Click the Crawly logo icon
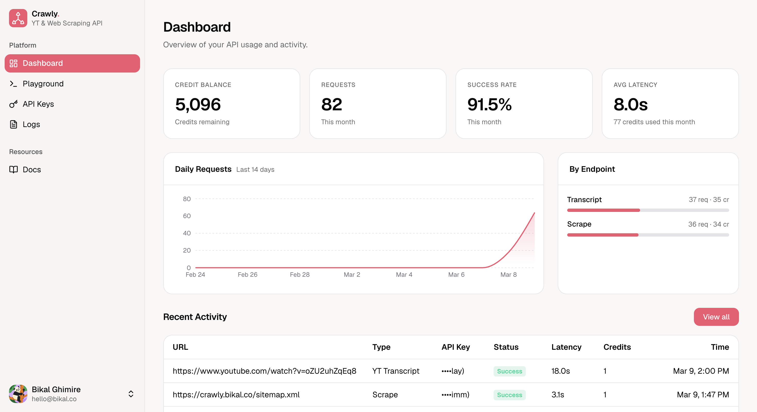The height and width of the screenshot is (412, 757). [18, 18]
